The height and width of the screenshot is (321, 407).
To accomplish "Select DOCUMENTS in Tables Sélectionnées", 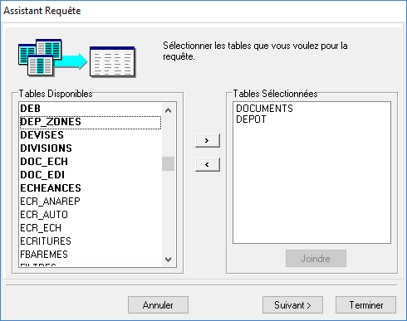I will point(264,109).
